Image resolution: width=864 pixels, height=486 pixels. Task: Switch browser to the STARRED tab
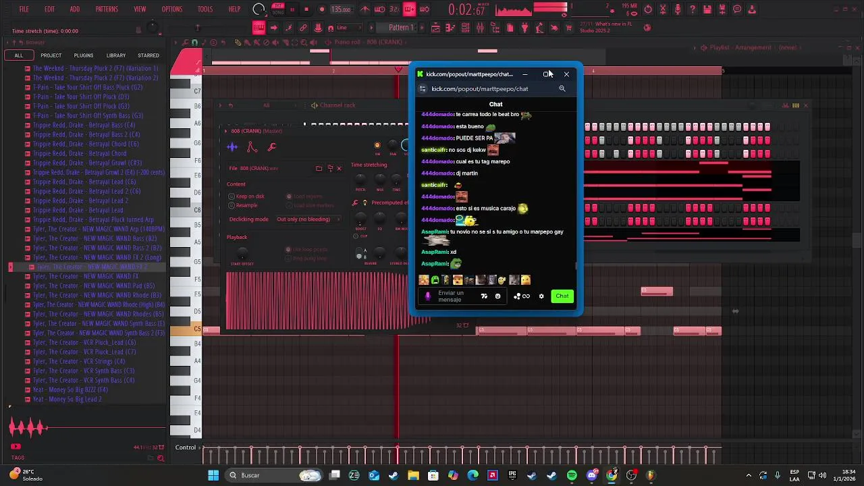point(148,55)
